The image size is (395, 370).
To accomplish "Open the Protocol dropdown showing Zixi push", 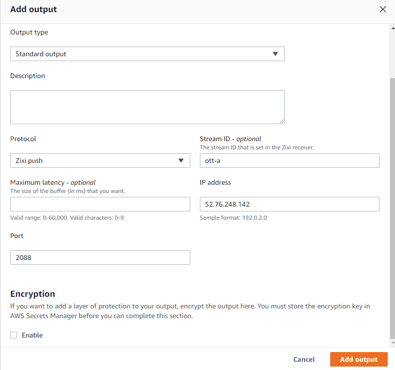I will tap(100, 161).
